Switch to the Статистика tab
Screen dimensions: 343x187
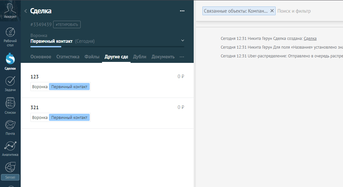[x=68, y=57]
